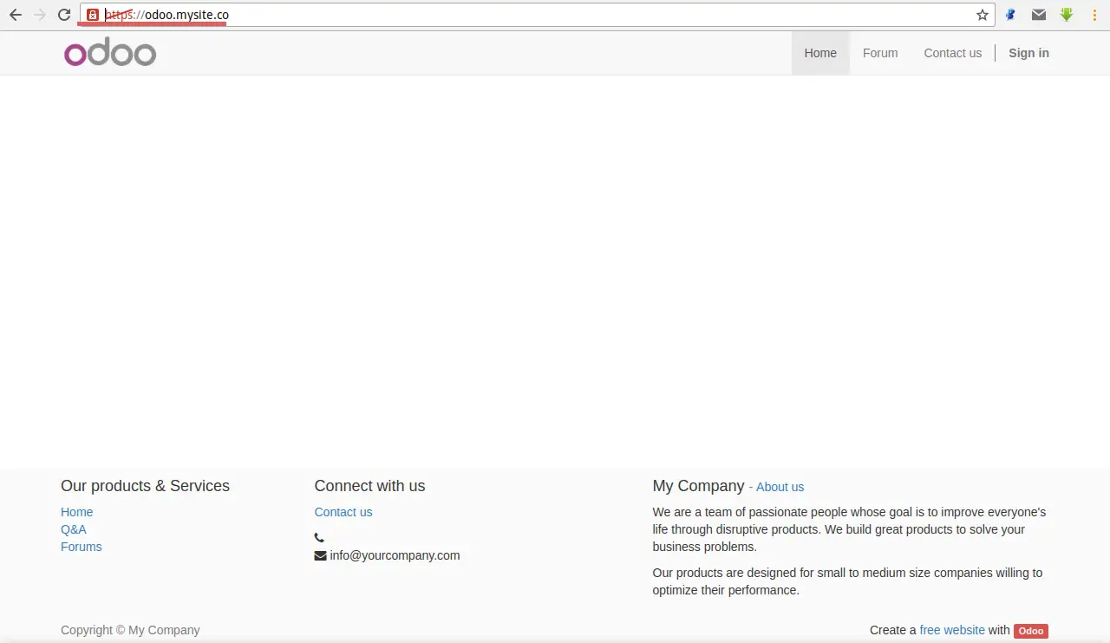This screenshot has height=643, width=1110.
Task: Click the green download arrow extension
Action: point(1067,15)
